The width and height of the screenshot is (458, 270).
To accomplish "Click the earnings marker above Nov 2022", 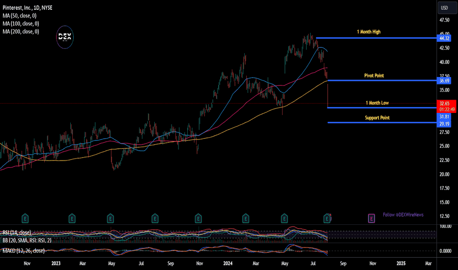I will (25, 218).
